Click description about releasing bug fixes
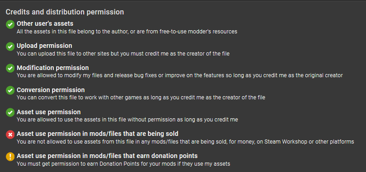The height and width of the screenshot is (172, 366). pyautogui.click(x=180, y=75)
